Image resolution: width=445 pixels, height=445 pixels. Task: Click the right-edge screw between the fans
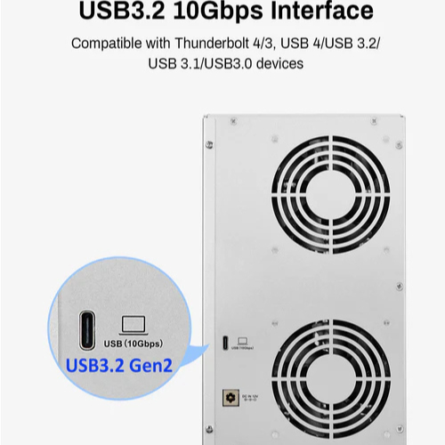(400, 287)
